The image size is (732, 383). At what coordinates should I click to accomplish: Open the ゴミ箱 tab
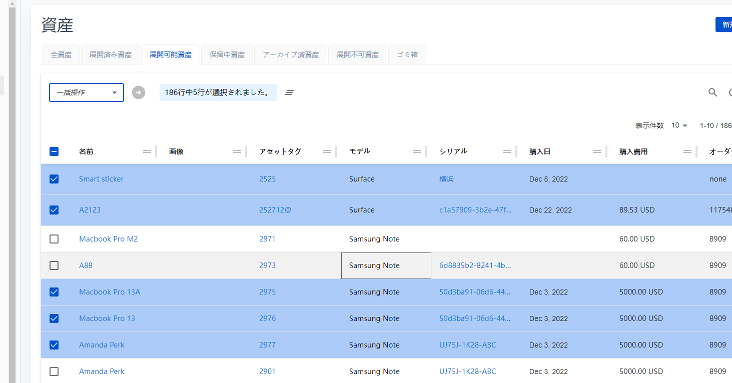[x=407, y=55]
